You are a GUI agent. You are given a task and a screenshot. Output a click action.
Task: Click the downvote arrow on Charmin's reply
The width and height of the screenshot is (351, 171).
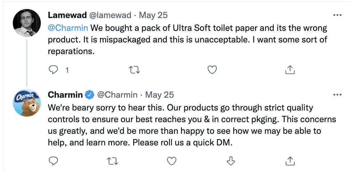point(231,161)
